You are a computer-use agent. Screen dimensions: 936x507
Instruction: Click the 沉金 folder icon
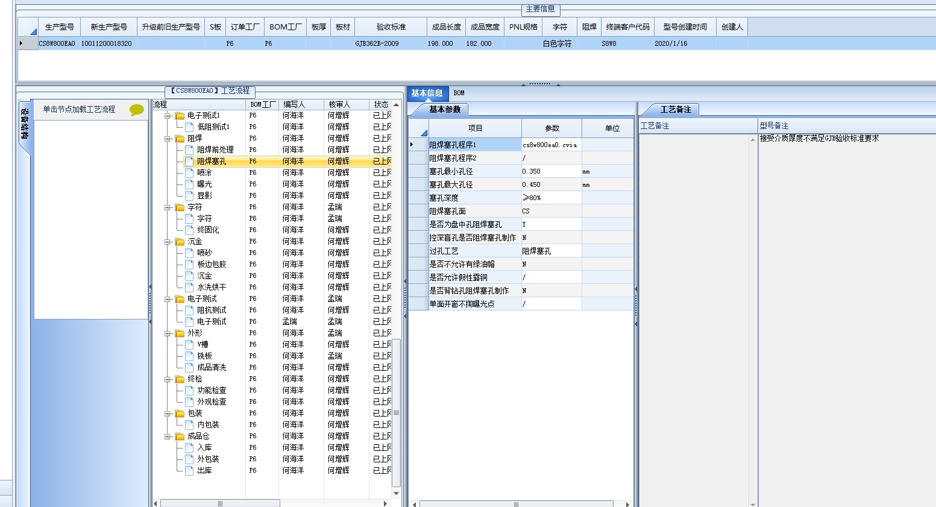coord(180,242)
